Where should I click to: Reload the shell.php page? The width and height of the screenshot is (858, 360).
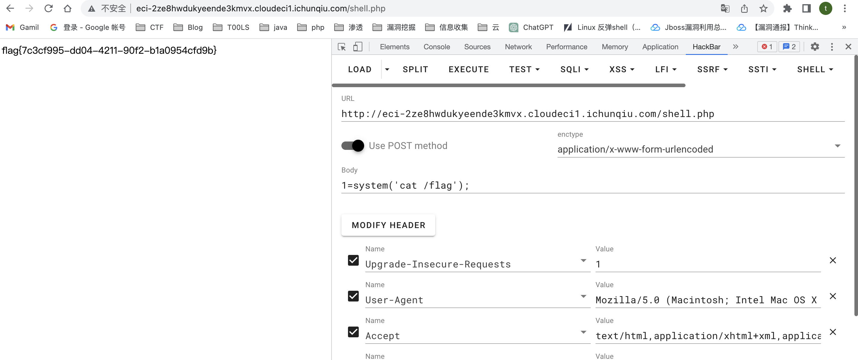coord(49,8)
